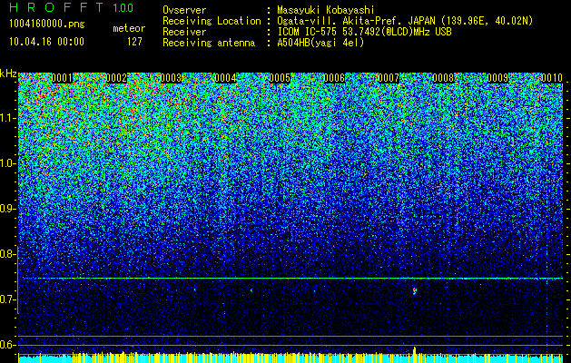The height and width of the screenshot is (363, 571).
Task: Select the name Masayuki Kobayashi
Action: (x=326, y=10)
